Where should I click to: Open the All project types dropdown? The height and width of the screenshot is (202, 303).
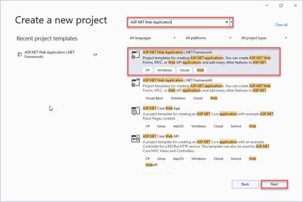[264, 38]
